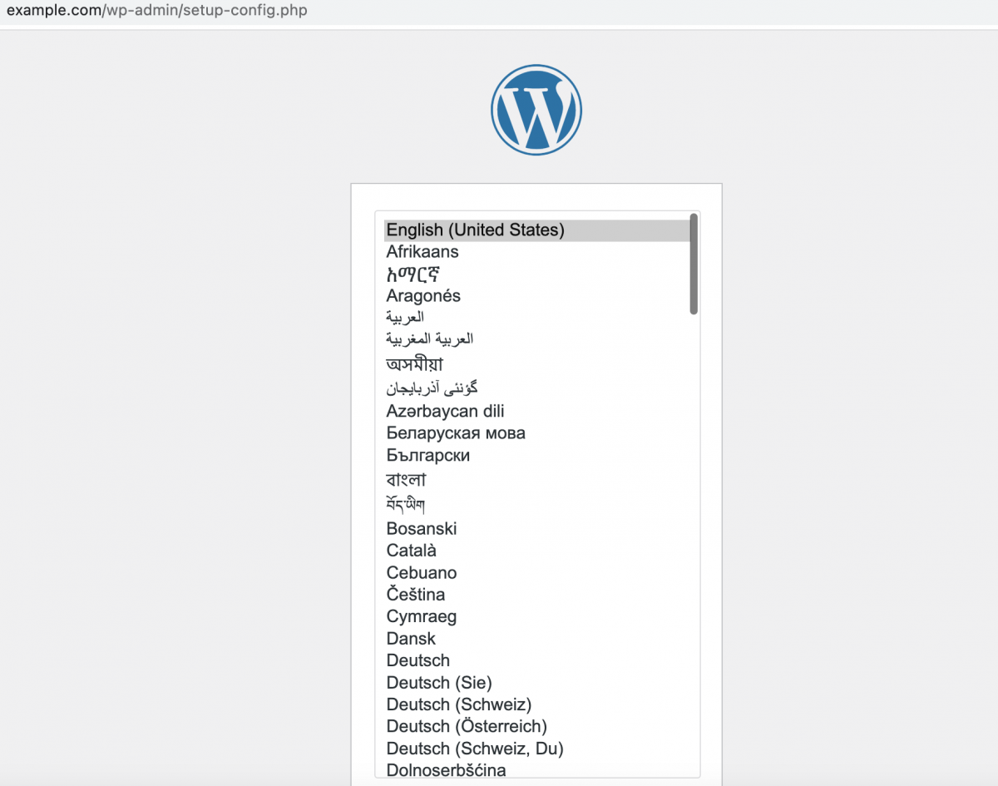Select English (United States) language
Image resolution: width=998 pixels, height=786 pixels.
pyautogui.click(x=536, y=230)
